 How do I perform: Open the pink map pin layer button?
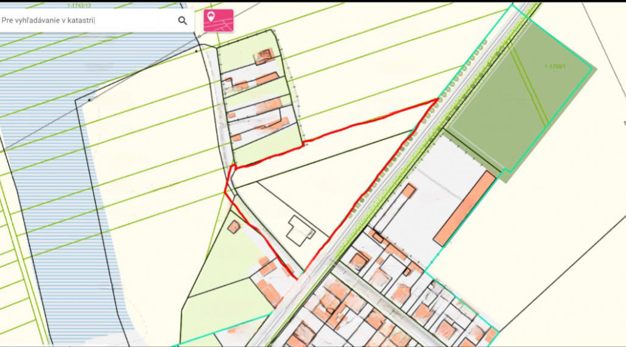218,20
